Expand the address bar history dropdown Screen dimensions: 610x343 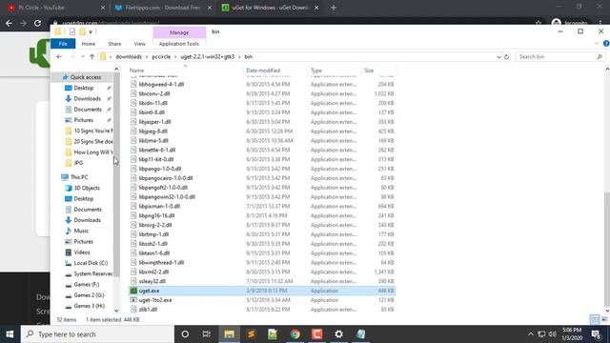[498, 57]
